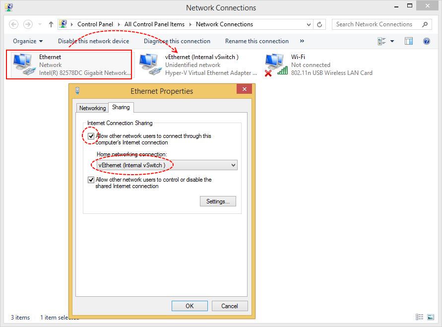Click the Settings... button

[218, 201]
